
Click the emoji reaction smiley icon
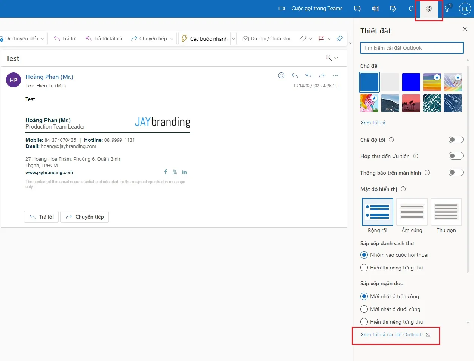(281, 75)
